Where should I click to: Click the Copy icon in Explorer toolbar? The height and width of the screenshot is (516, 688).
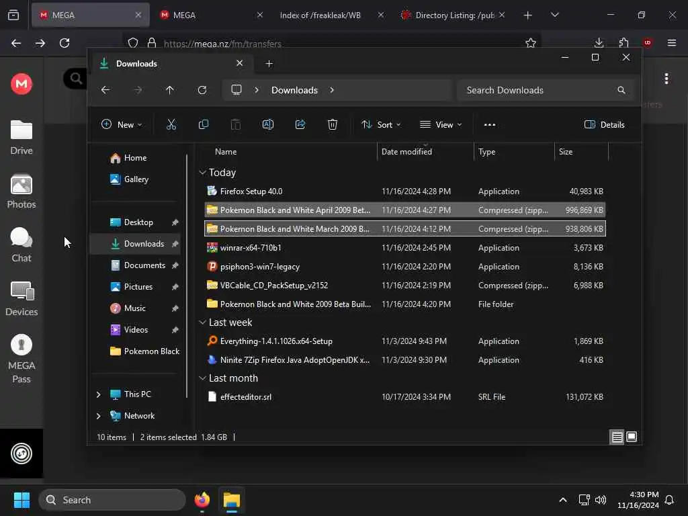coord(203,124)
